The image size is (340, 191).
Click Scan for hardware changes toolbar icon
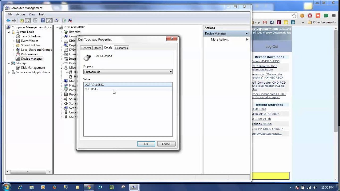56,20
